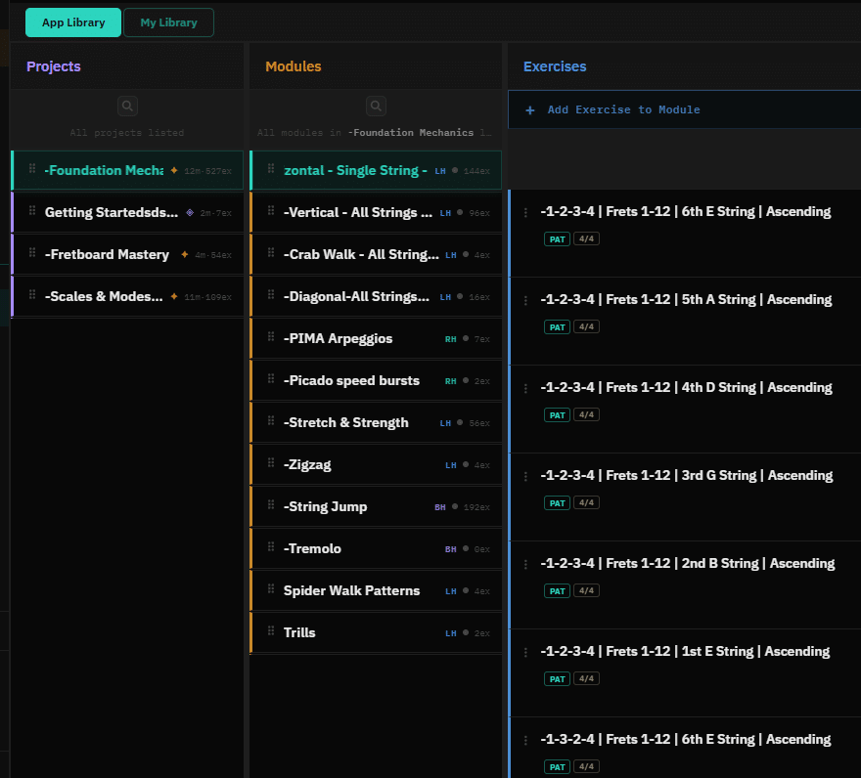
Task: Click the Modules column heading
Action: [x=294, y=66]
